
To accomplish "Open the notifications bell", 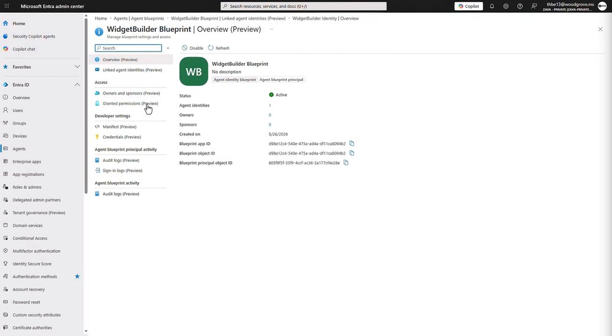I will (492, 6).
